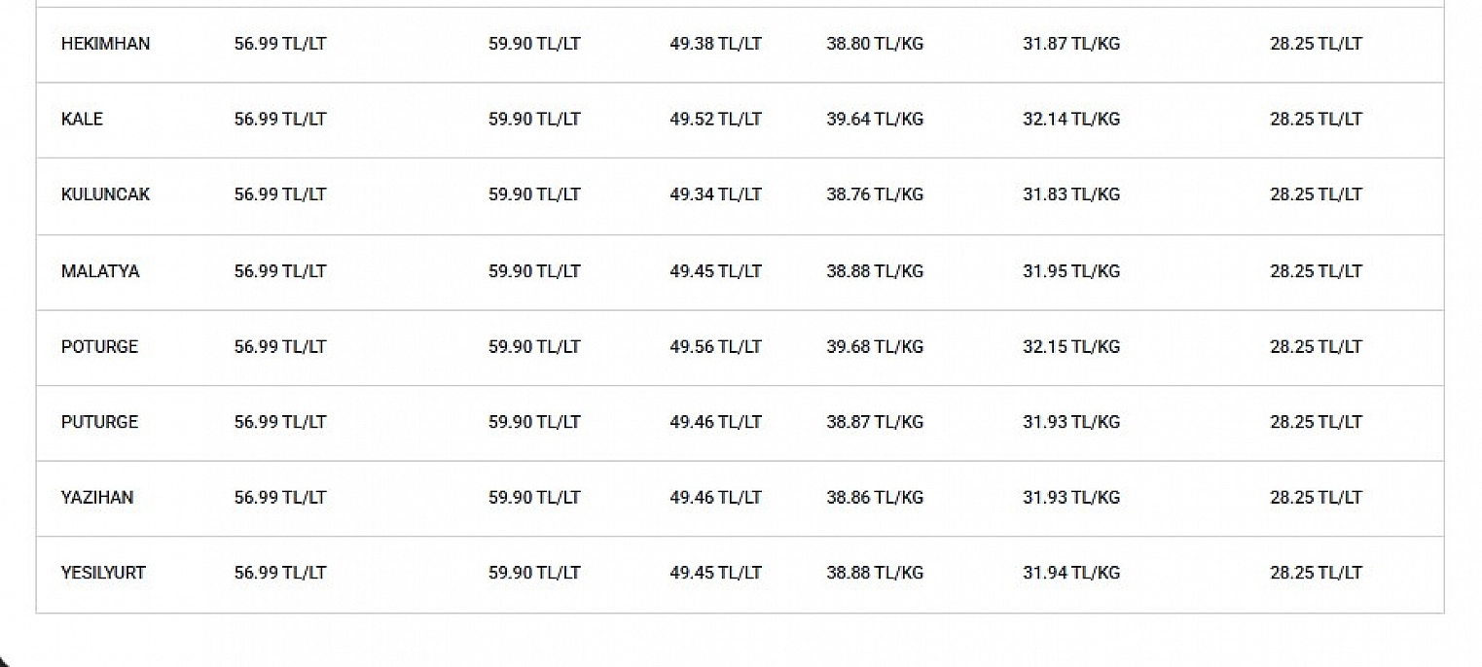Select the 39.64 TL/KG value in KALE row

875,120
